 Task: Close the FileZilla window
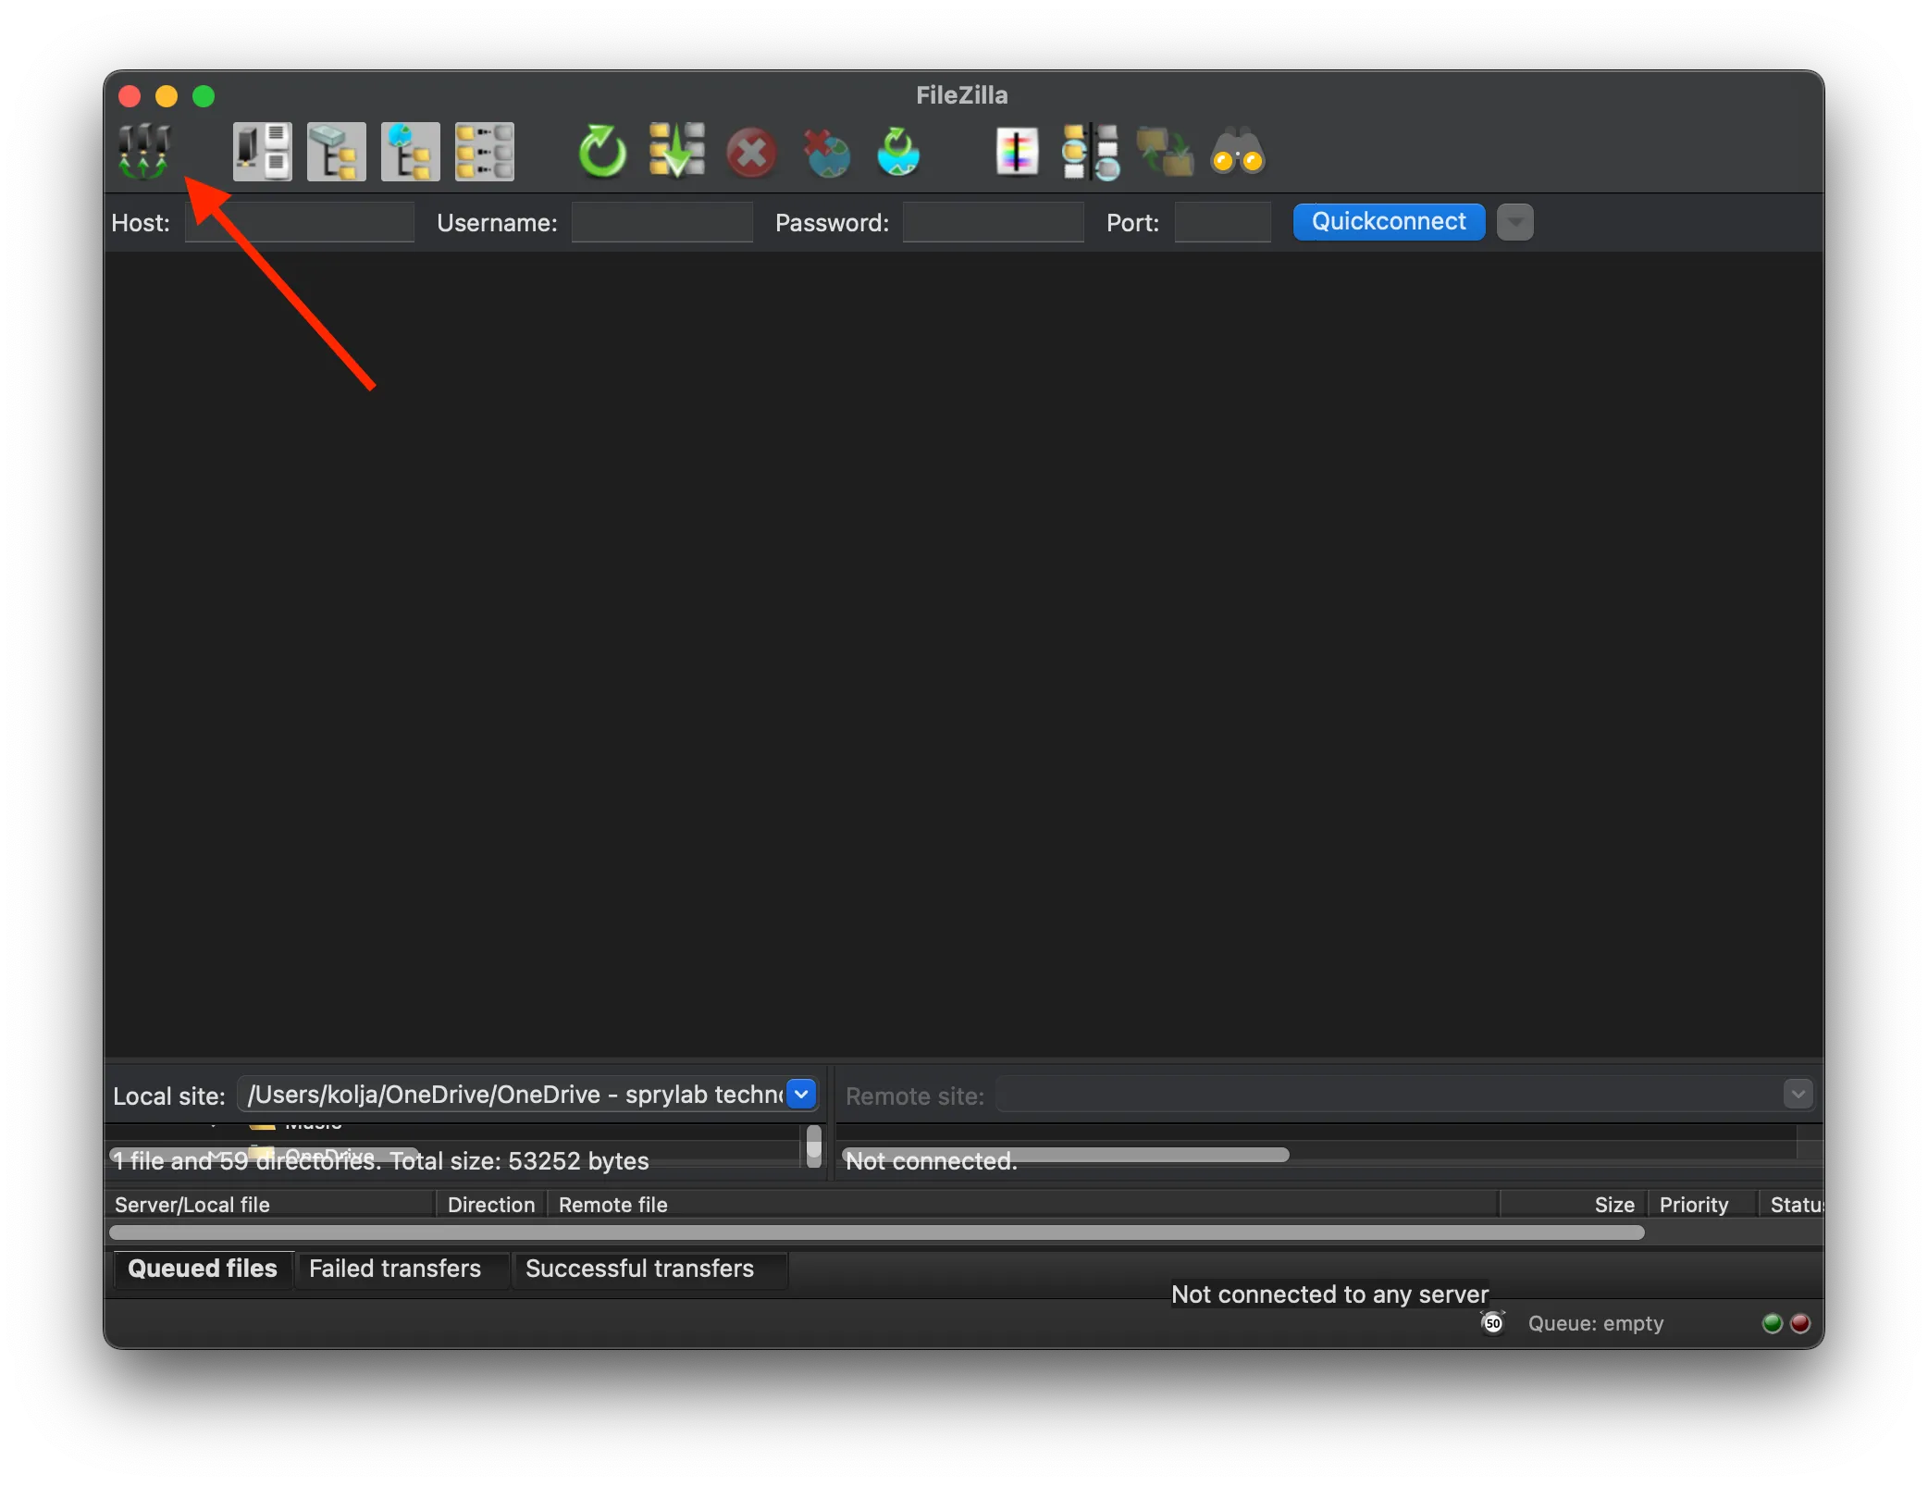130,96
